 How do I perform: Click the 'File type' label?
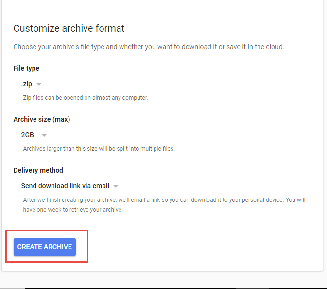26,68
